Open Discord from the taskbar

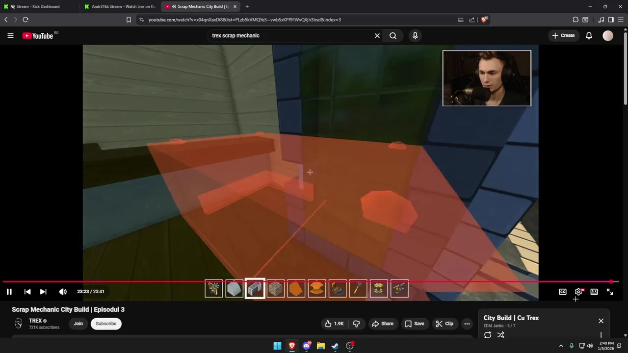307,346
